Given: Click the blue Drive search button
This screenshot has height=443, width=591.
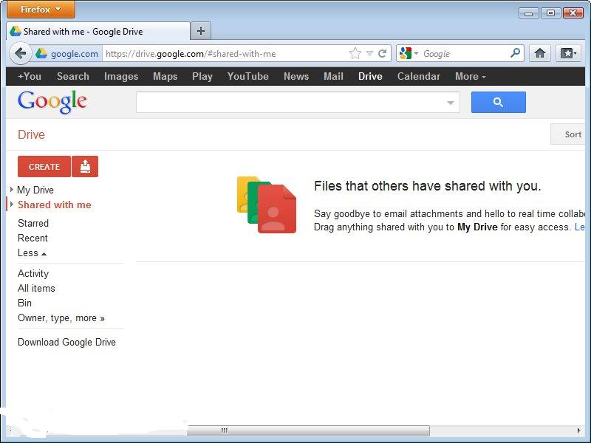Looking at the screenshot, I should click(x=498, y=102).
